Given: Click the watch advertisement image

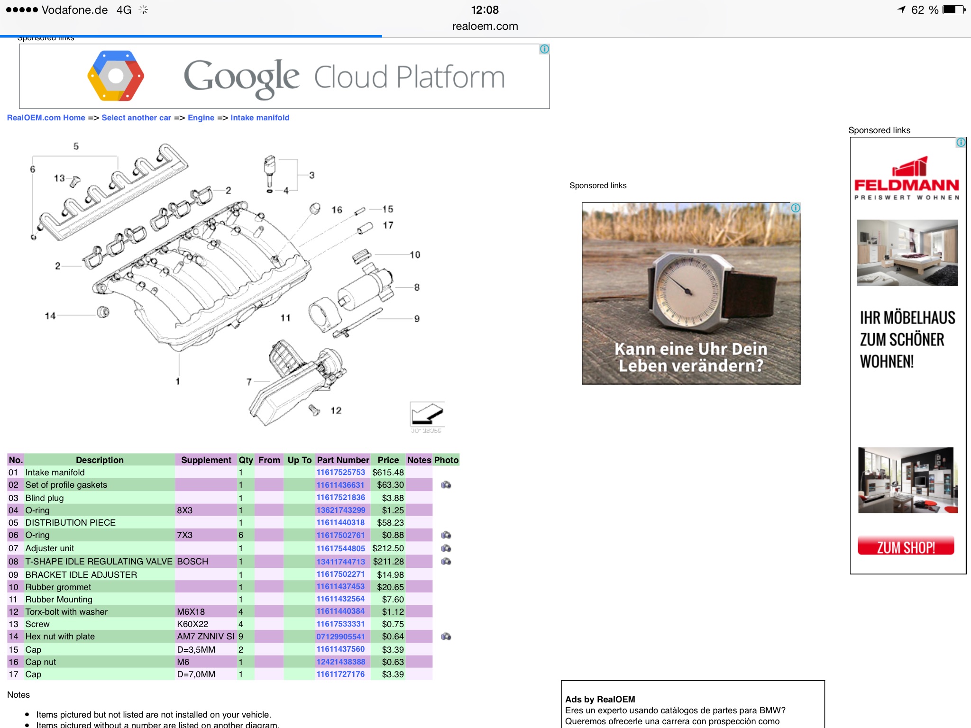Looking at the screenshot, I should (691, 293).
